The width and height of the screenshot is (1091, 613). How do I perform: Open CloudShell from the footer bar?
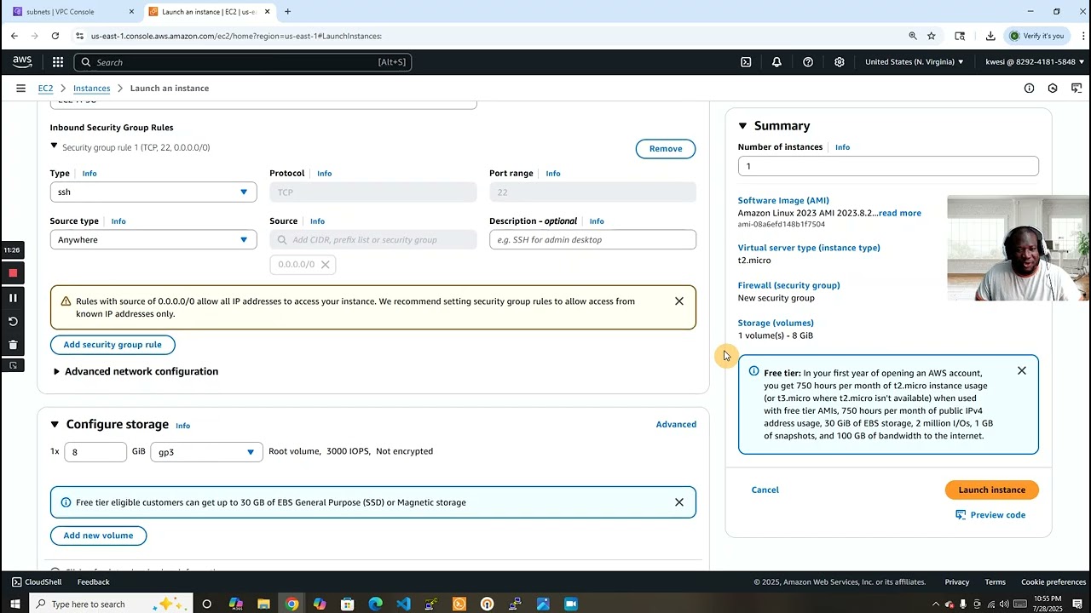(37, 582)
